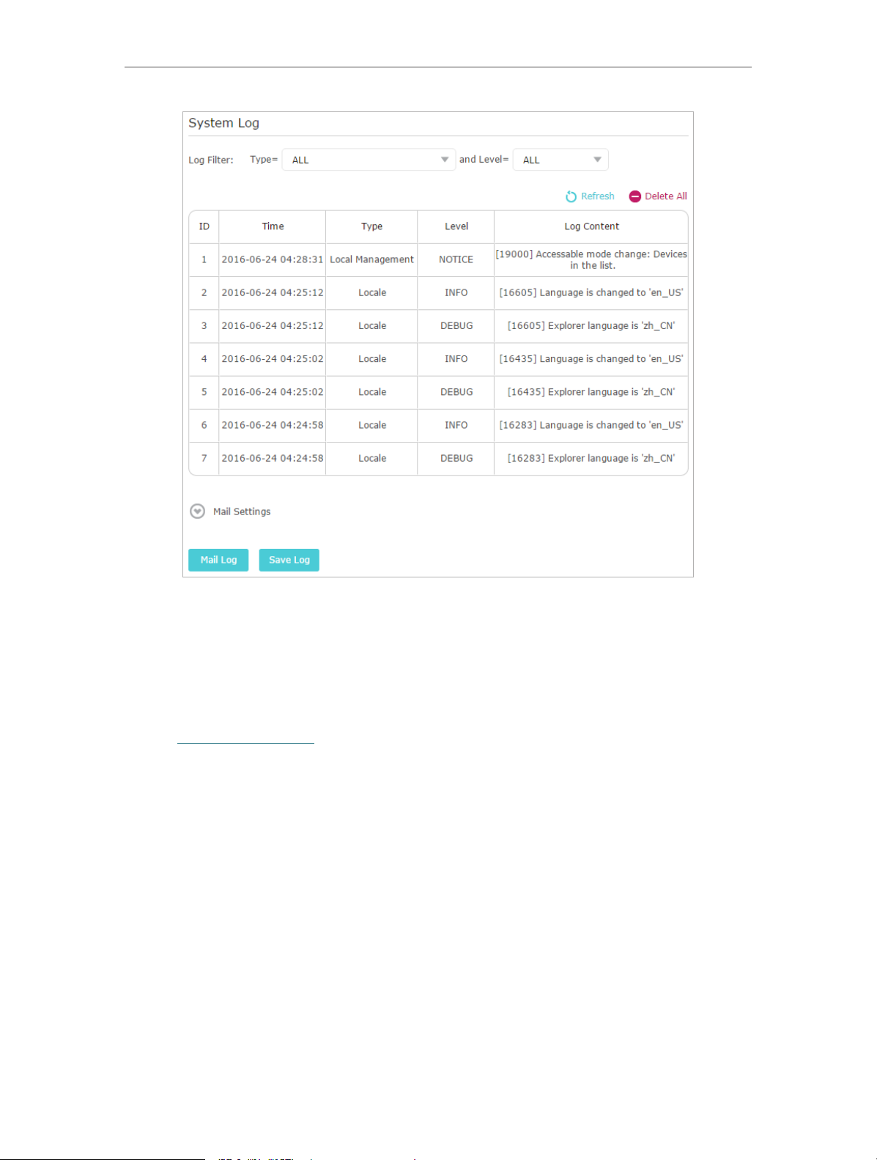Click the Time column header
Image resolution: width=877 pixels, height=1160 pixels.
point(273,226)
